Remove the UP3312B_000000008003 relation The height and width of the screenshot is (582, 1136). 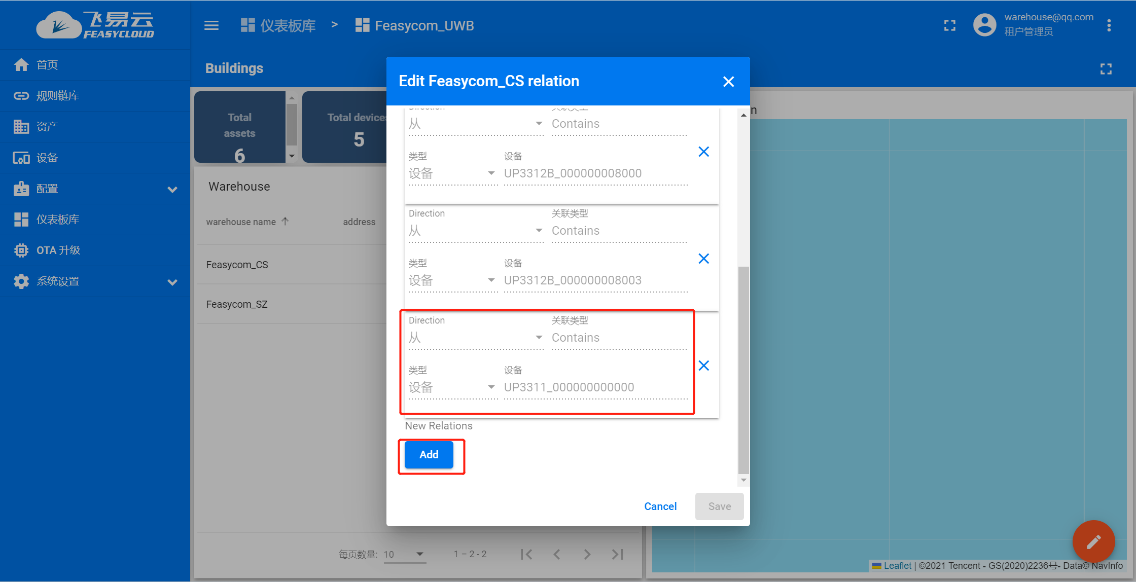703,259
